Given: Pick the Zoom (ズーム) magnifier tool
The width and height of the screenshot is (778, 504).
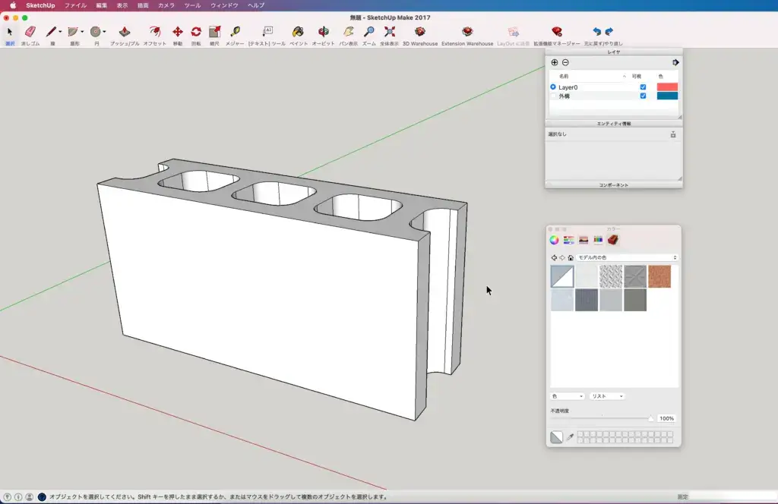Looking at the screenshot, I should pos(368,32).
